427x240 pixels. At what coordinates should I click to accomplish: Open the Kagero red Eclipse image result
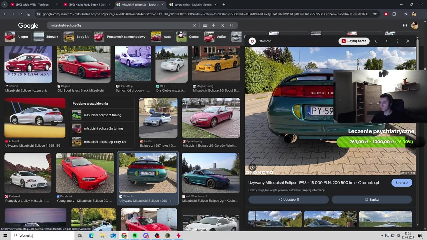pyautogui.click(x=83, y=64)
